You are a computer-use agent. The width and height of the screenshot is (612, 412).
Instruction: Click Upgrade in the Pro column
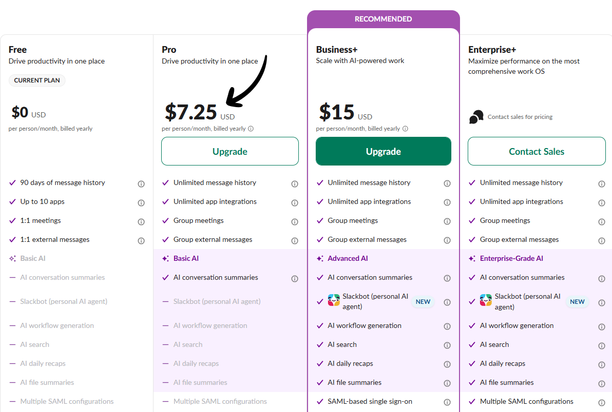230,151
